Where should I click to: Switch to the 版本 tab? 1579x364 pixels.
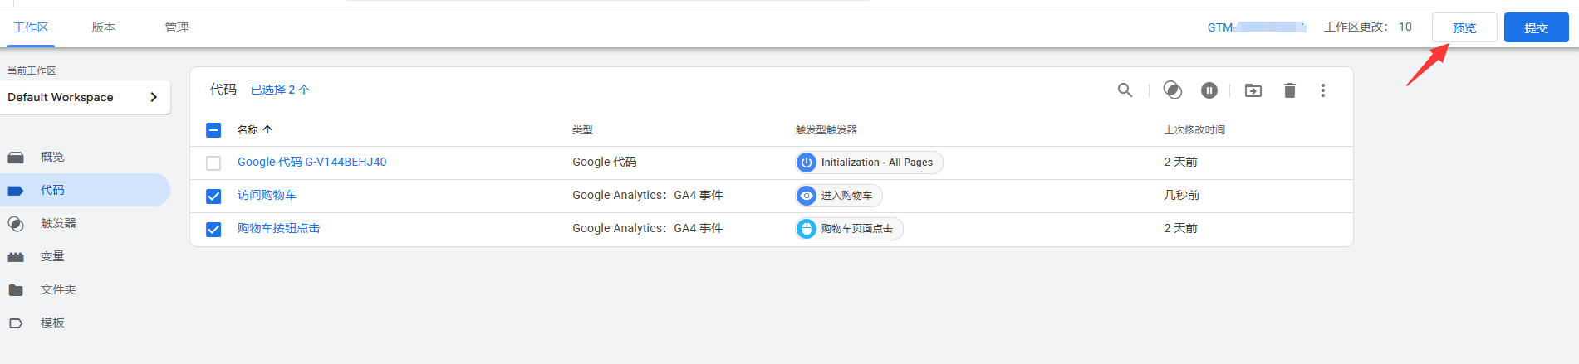[x=104, y=27]
